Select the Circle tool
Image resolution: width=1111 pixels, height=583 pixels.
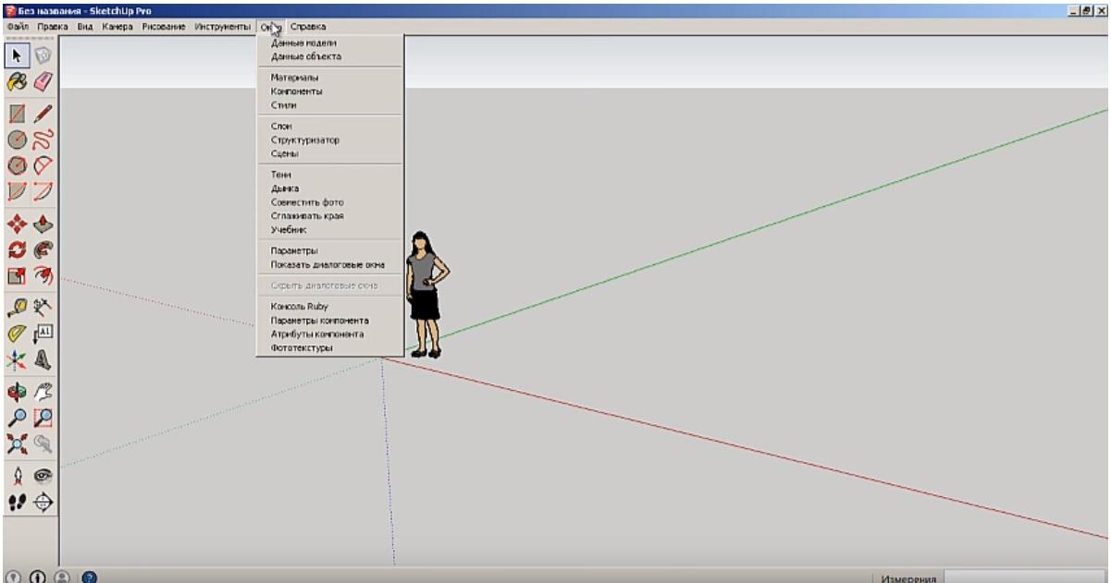tap(17, 140)
